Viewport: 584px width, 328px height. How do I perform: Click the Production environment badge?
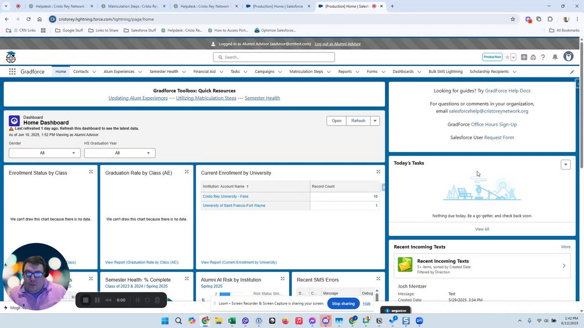point(492,57)
